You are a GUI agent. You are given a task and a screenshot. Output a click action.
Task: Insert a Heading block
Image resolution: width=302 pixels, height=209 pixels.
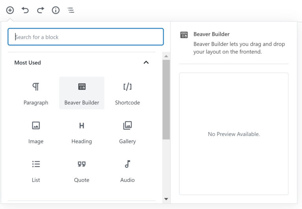(x=82, y=132)
